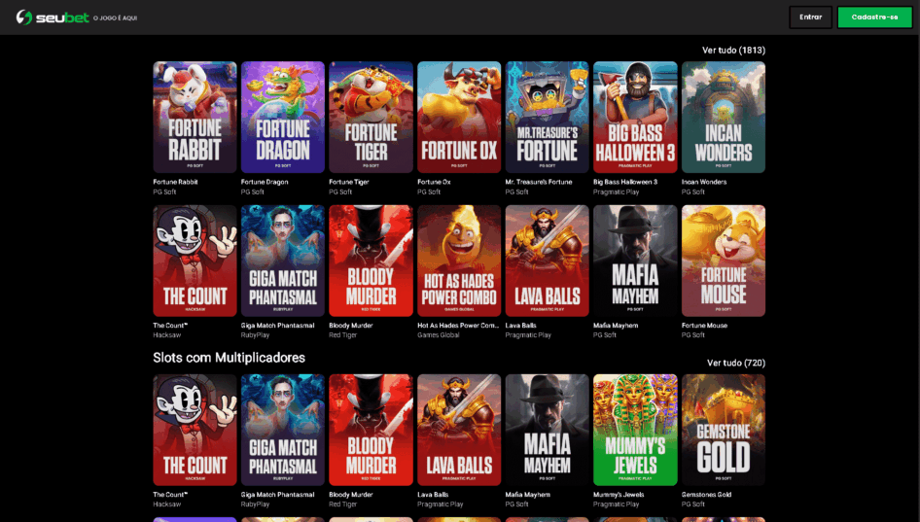The width and height of the screenshot is (920, 522).
Task: Click the Cadastre-se button
Action: tap(874, 17)
